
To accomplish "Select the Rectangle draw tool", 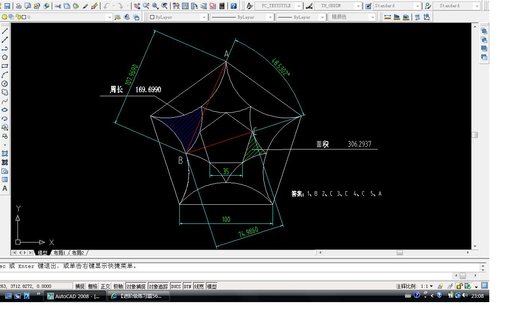I will (x=5, y=66).
